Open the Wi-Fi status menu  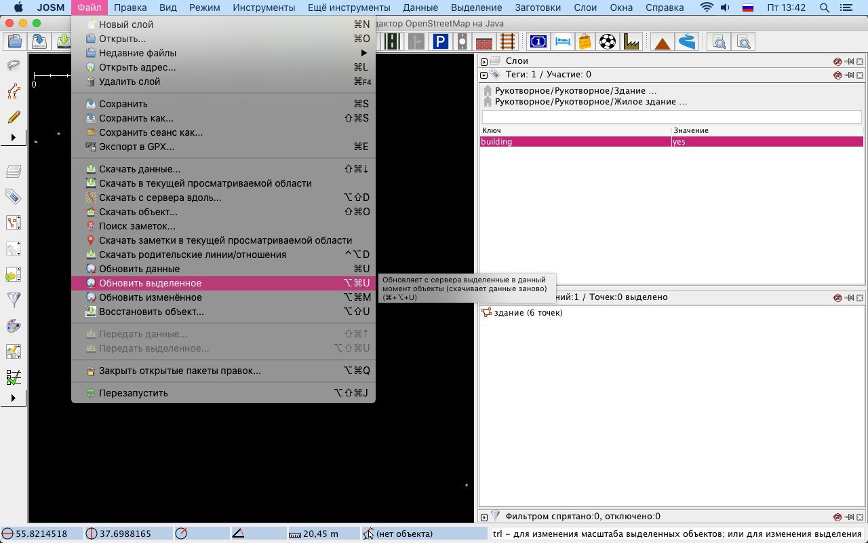(707, 7)
